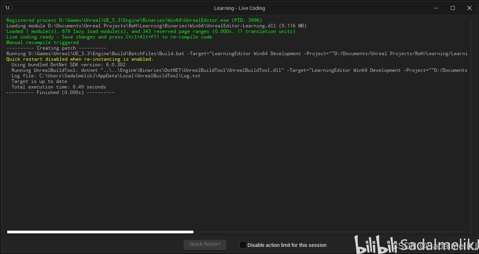Select the 'Registered process' log line
Viewport: 479px width, 254px height.
click(134, 20)
